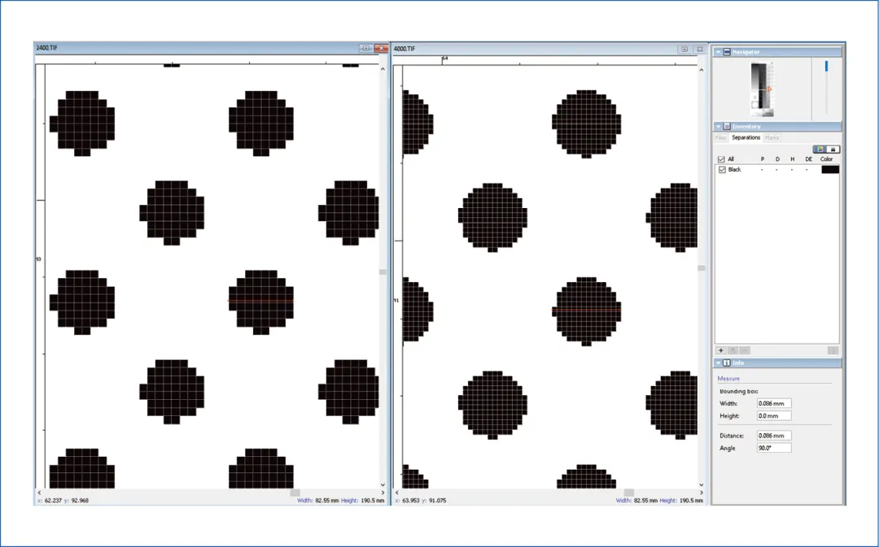Screen dimensions: 879x547
Task: Click the Inventory panel icon
Action: click(727, 127)
